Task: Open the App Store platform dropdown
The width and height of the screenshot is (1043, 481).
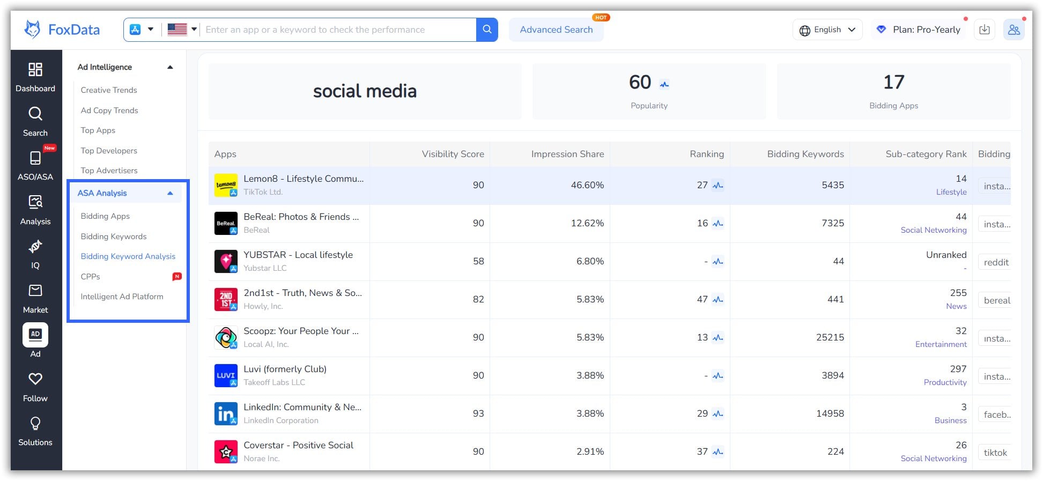Action: 142,29
